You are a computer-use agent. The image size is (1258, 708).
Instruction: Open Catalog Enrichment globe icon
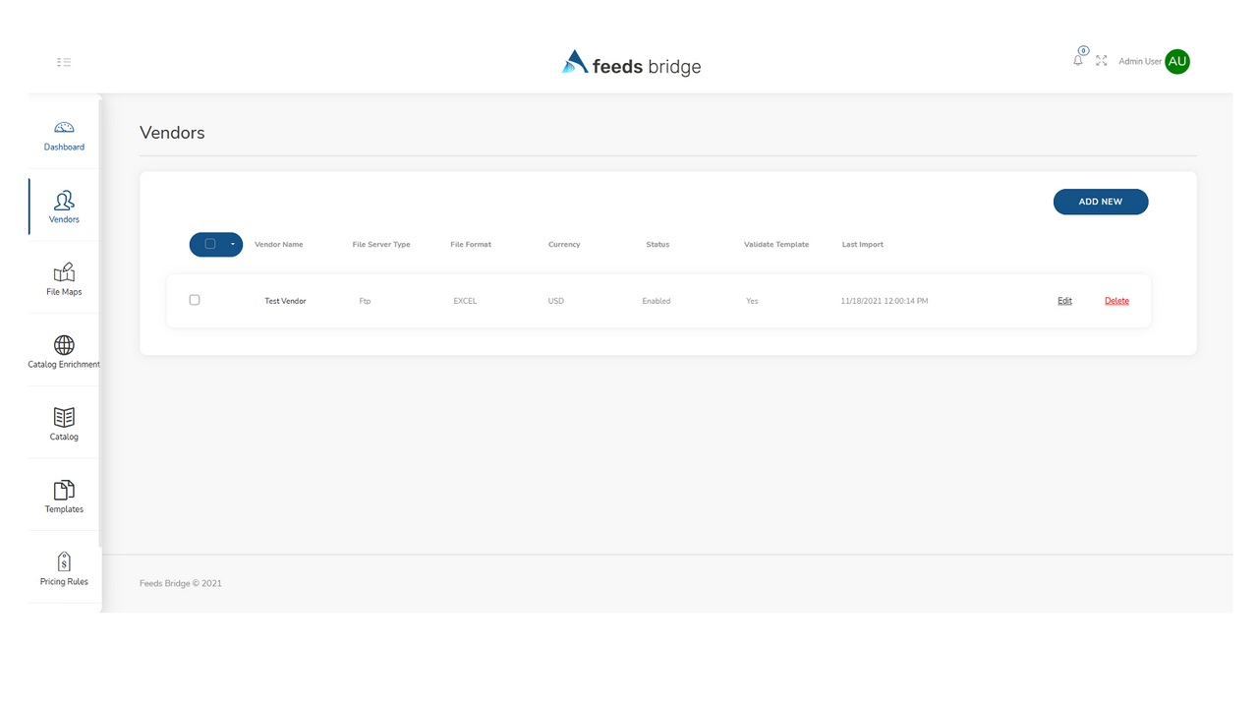tap(64, 345)
